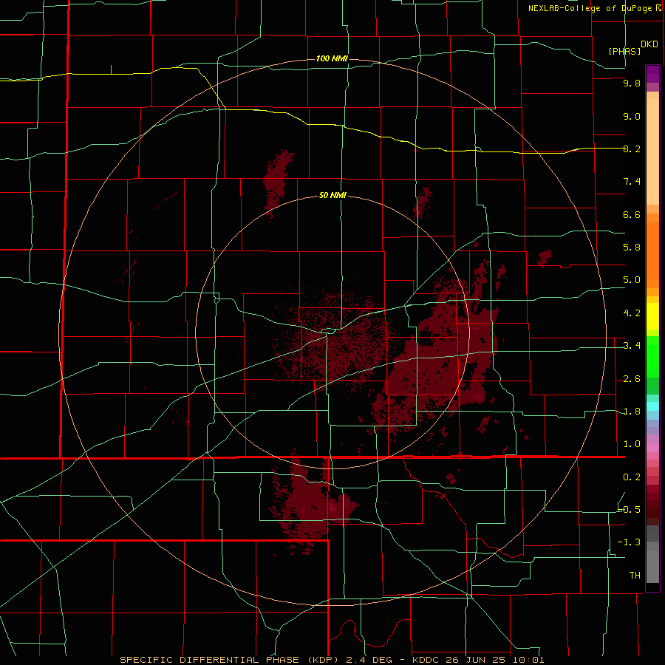Click the 50 NMI range ring label
The image size is (665, 665).
[x=332, y=195]
